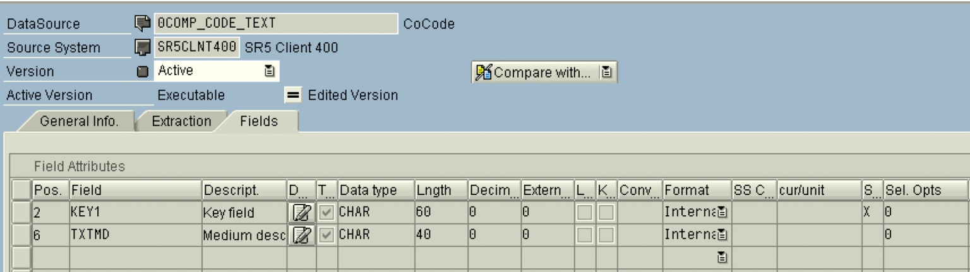
Task: Click the Compare with... button
Action: click(x=542, y=72)
